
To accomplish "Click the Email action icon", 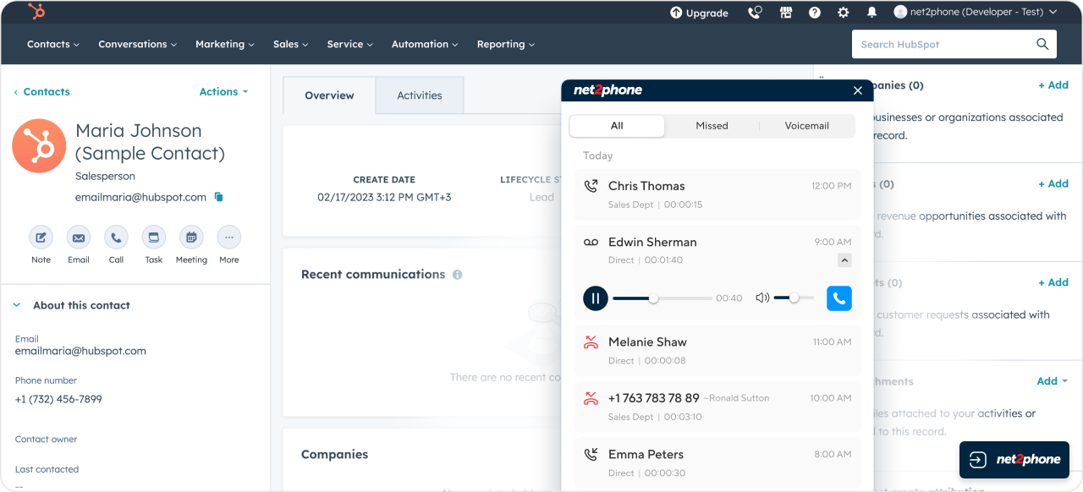I will (x=79, y=238).
